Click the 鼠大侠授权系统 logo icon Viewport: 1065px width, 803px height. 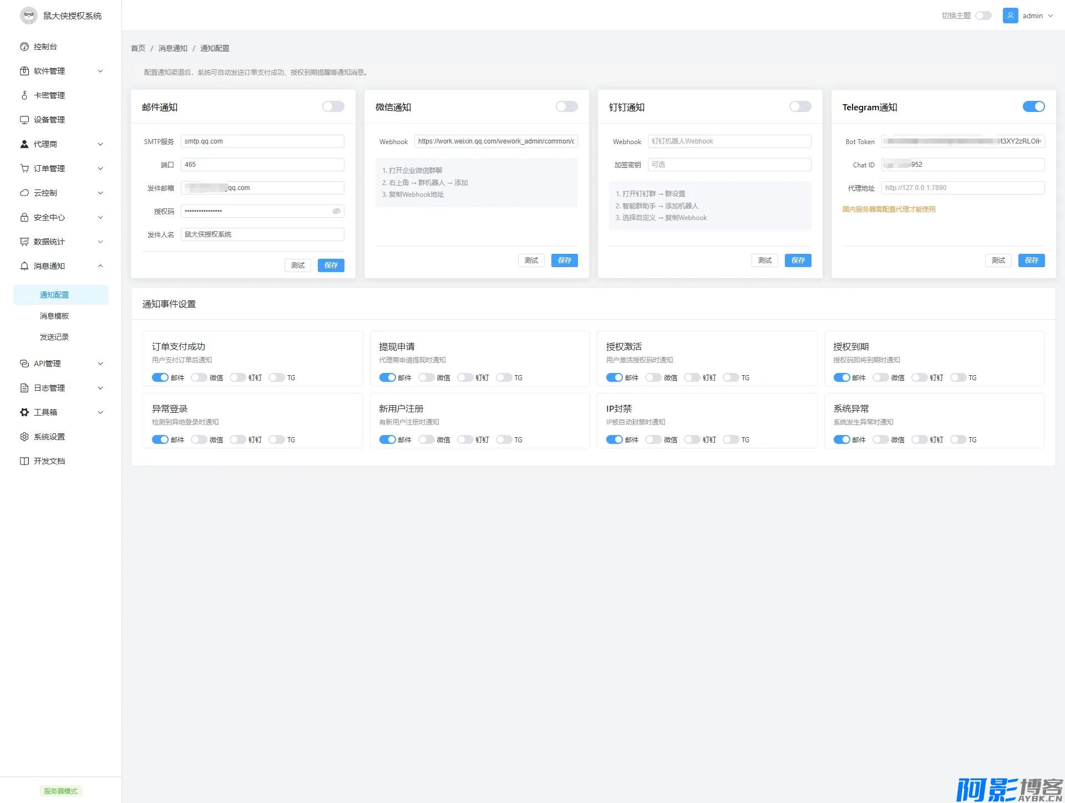(x=29, y=16)
